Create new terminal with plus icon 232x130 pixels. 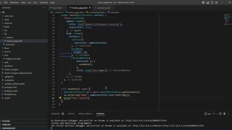pyautogui.click(x=214, y=114)
